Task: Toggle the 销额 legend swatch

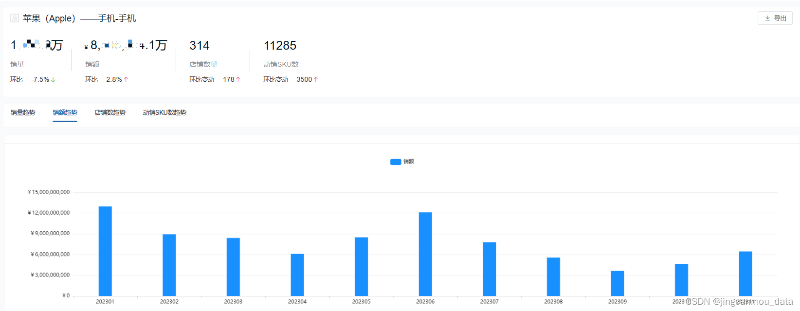Action: (x=396, y=162)
